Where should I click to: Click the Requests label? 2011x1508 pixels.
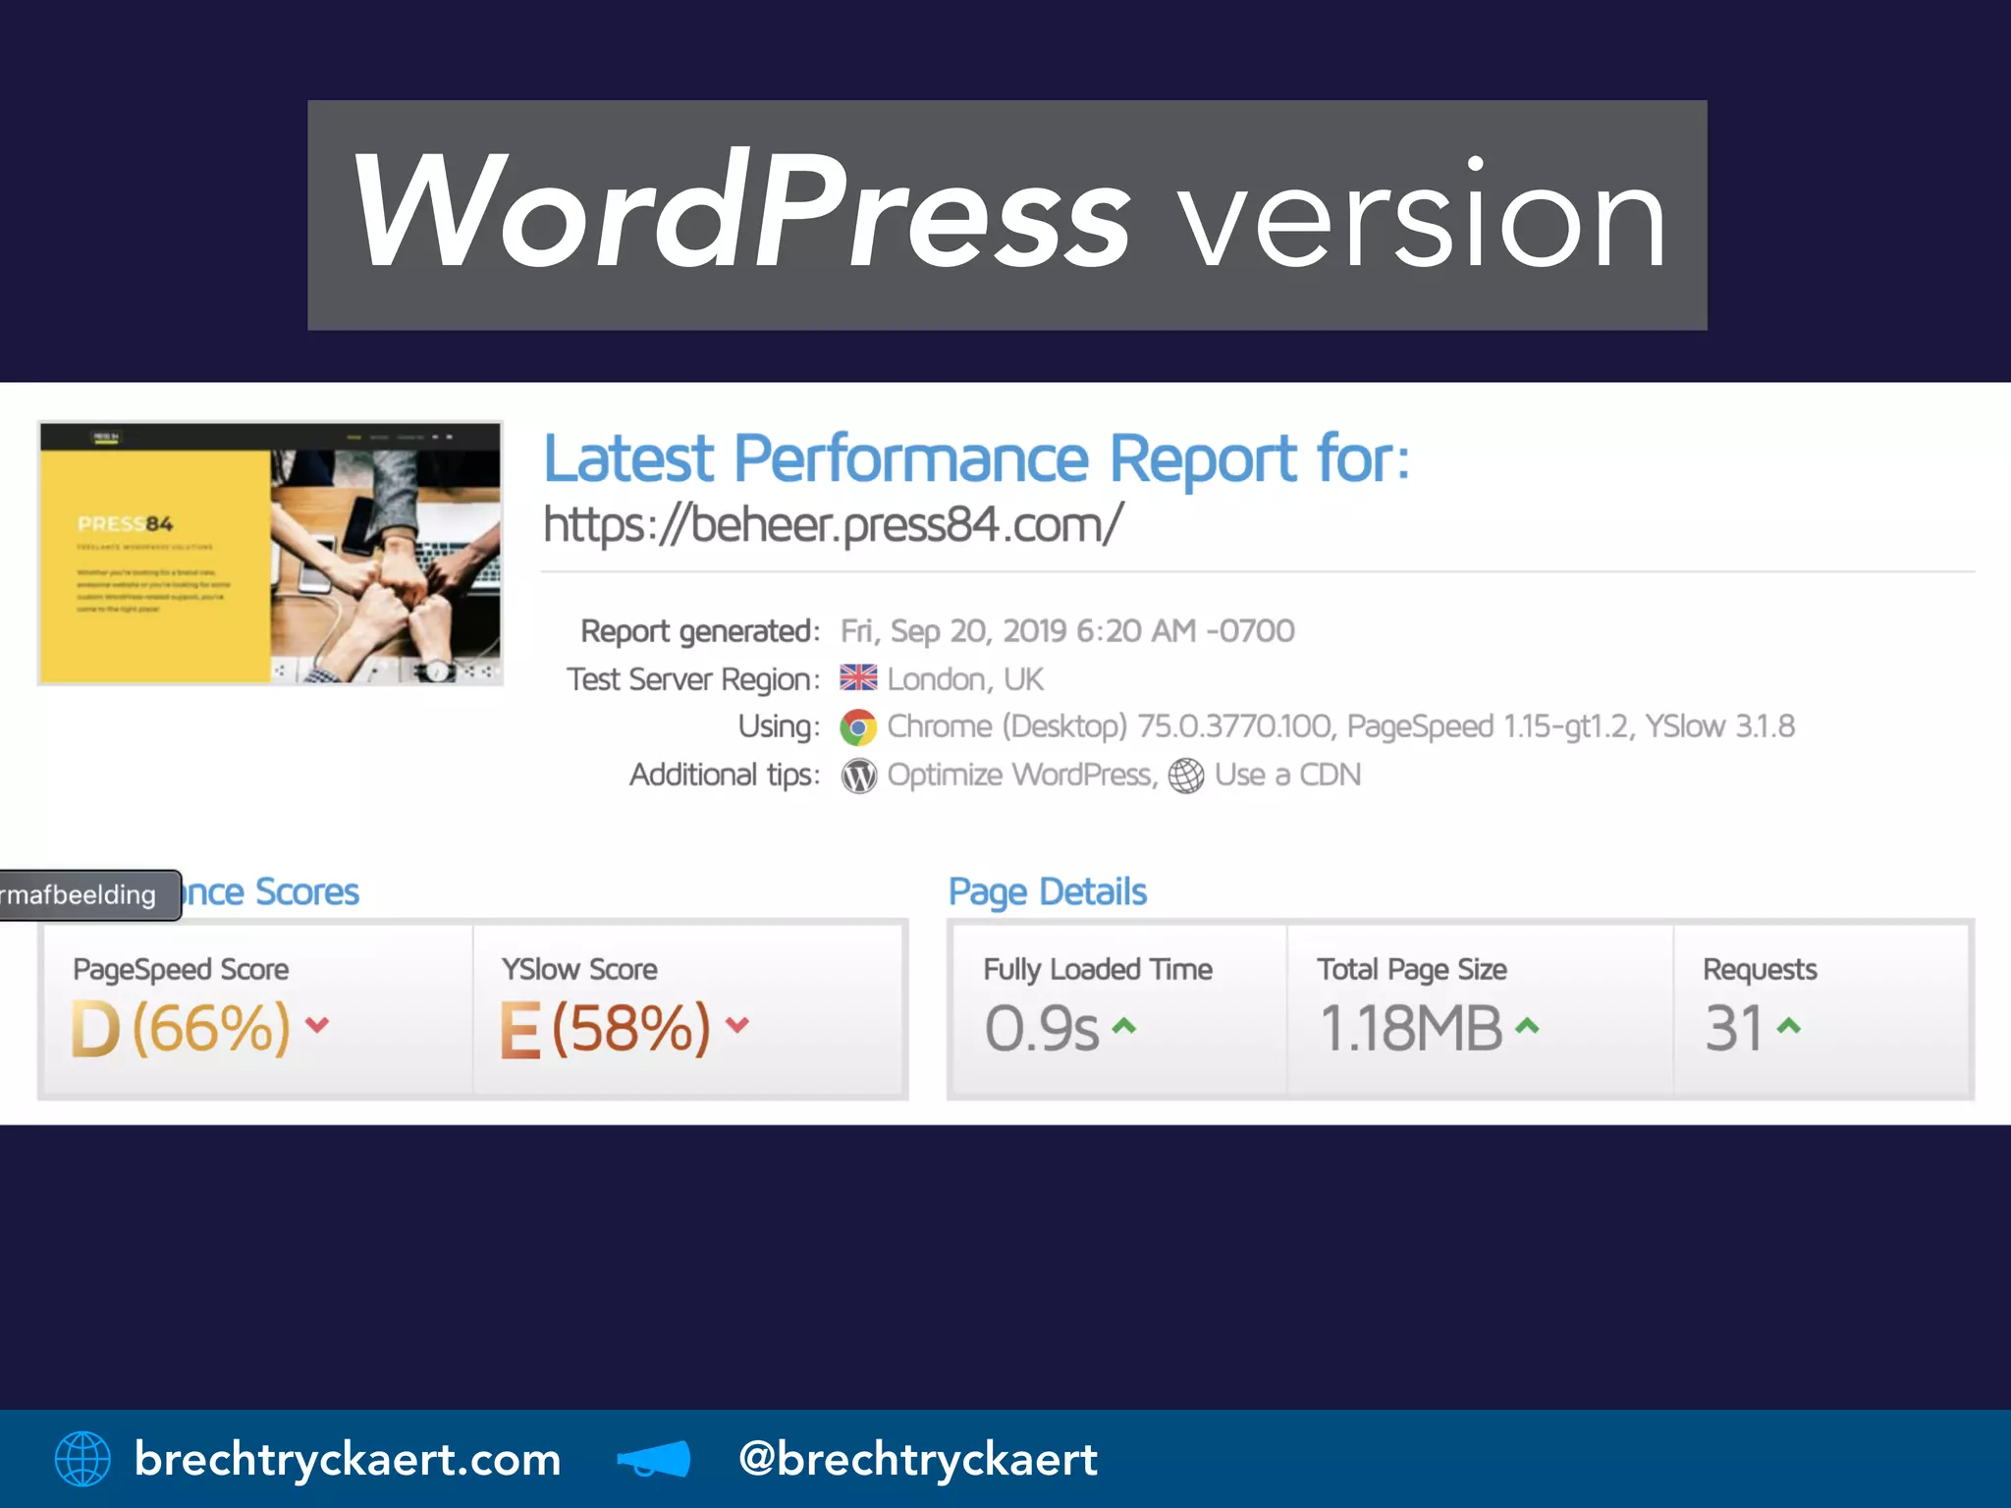pos(1760,969)
